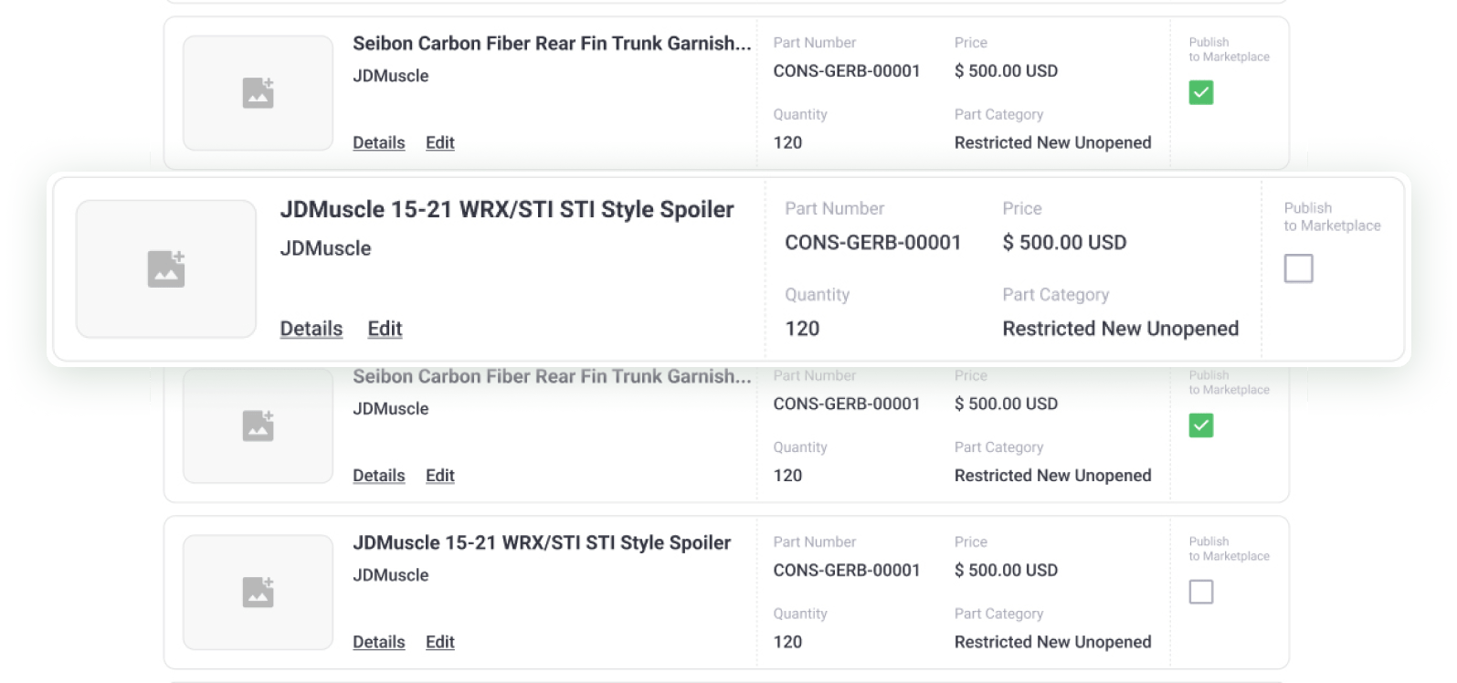Select Edit on the lower Seibon card

pyautogui.click(x=439, y=476)
